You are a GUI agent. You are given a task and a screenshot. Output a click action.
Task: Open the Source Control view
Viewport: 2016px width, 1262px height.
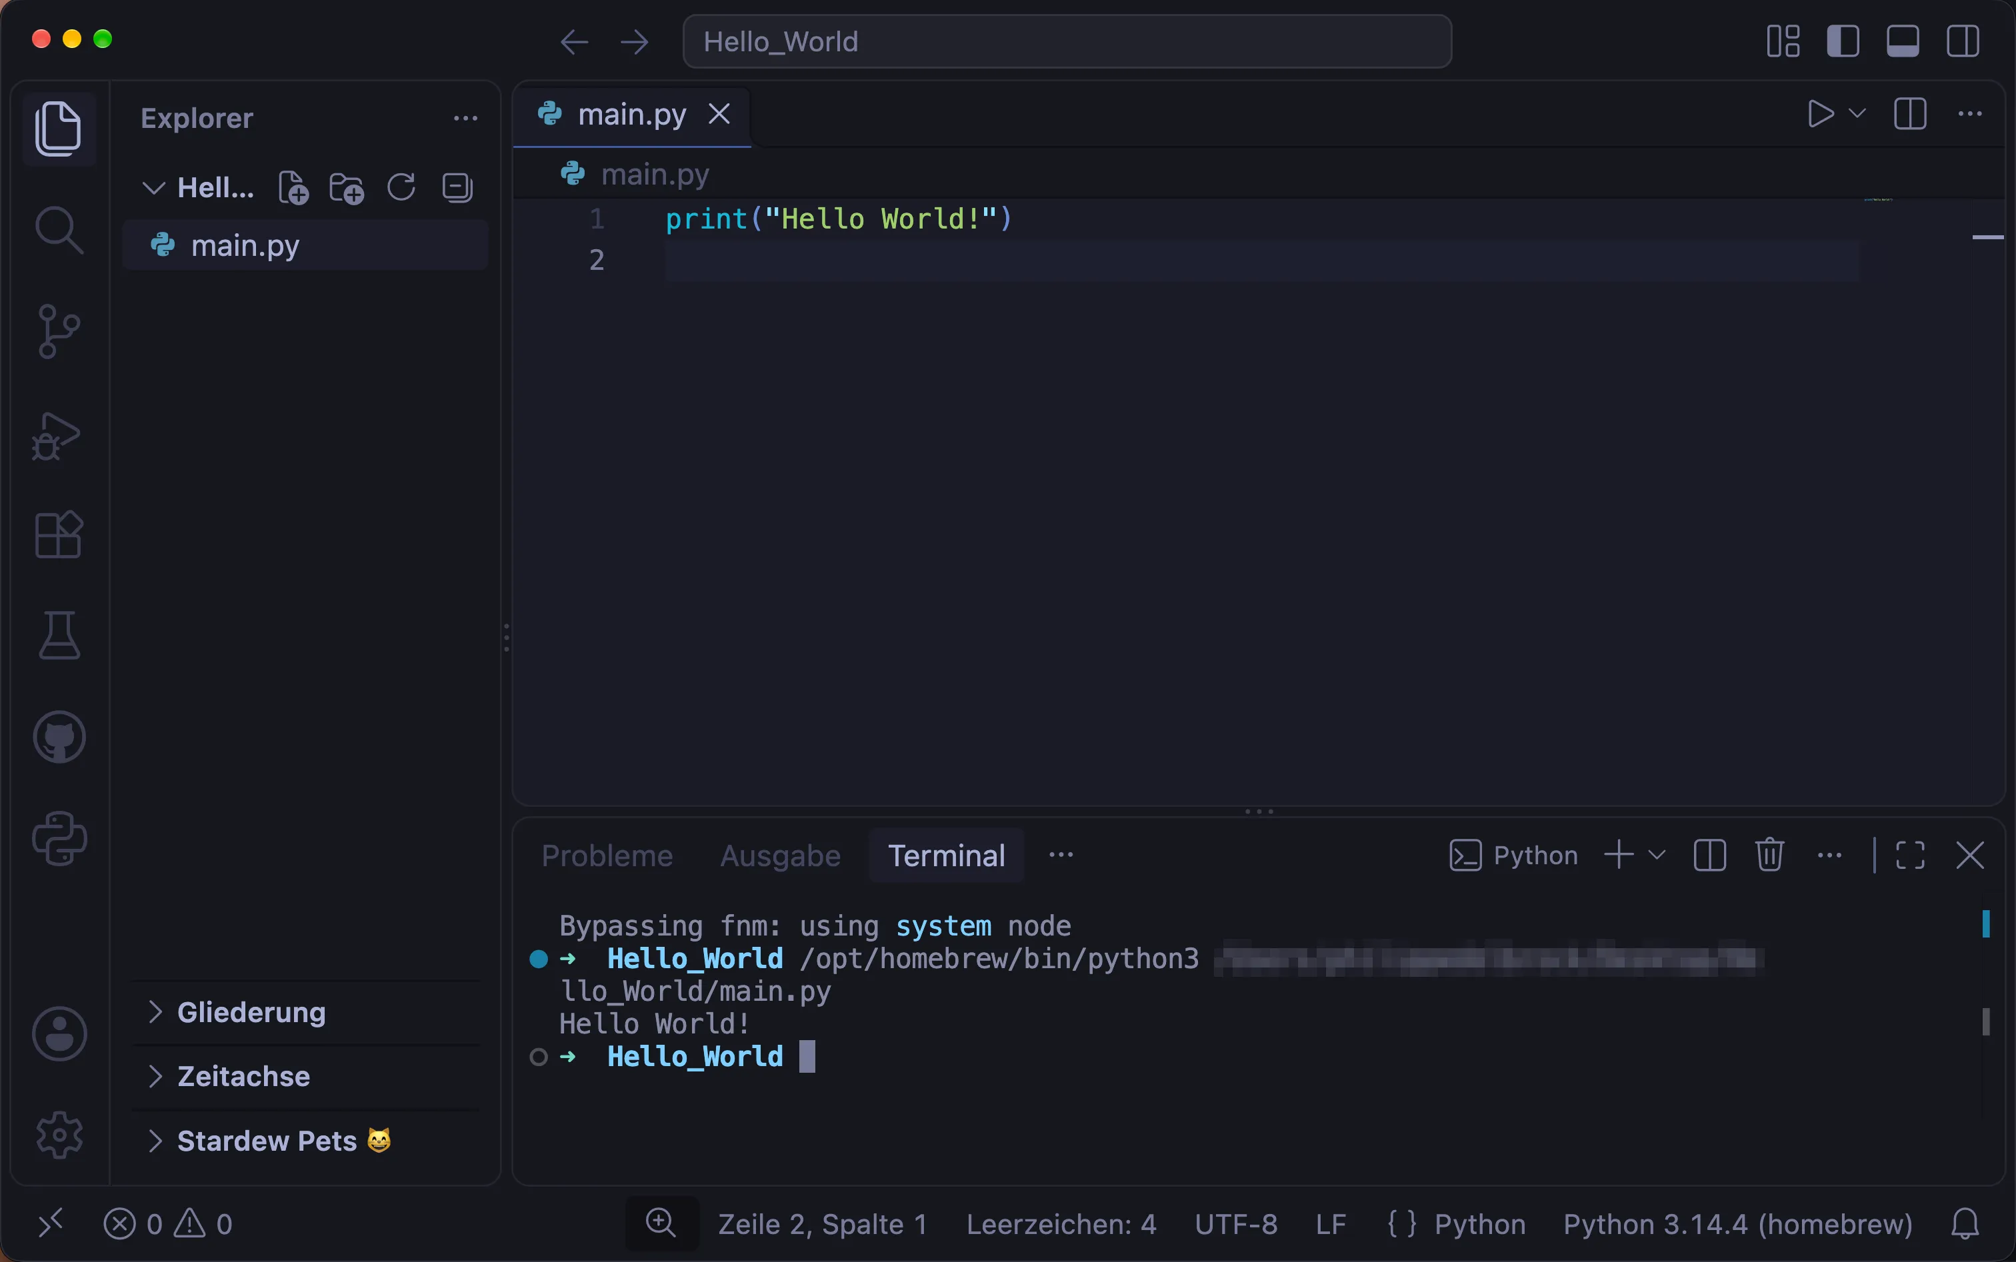(x=59, y=331)
